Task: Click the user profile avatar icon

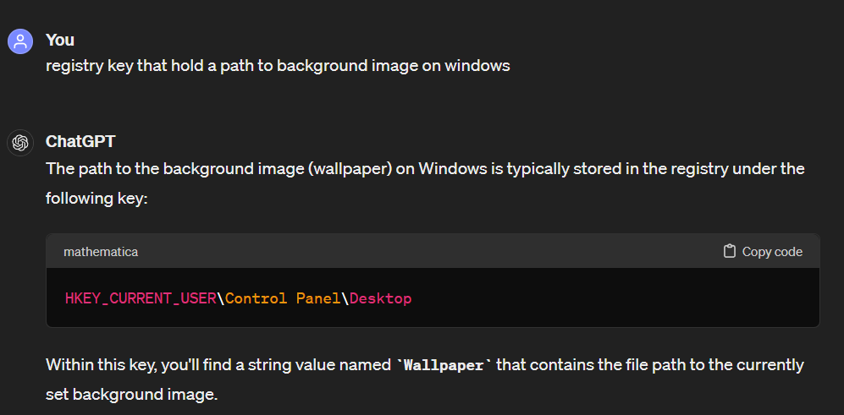Action: tap(19, 41)
